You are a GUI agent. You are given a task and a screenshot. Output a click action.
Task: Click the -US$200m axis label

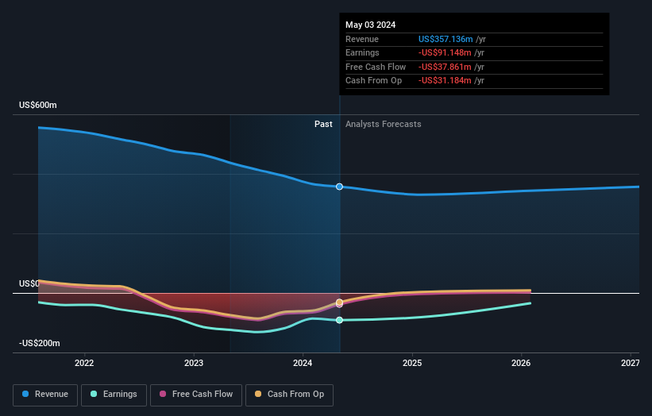click(40, 343)
